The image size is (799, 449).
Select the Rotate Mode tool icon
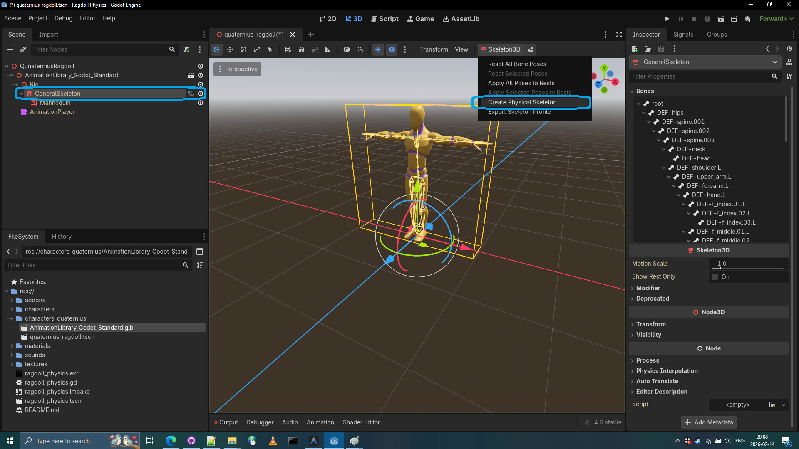pyautogui.click(x=243, y=49)
